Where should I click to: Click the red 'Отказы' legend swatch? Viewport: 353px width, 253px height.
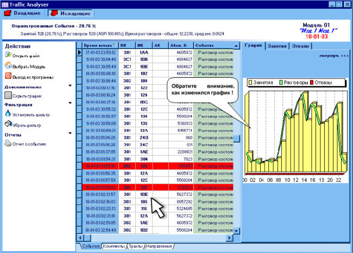pyautogui.click(x=313, y=83)
